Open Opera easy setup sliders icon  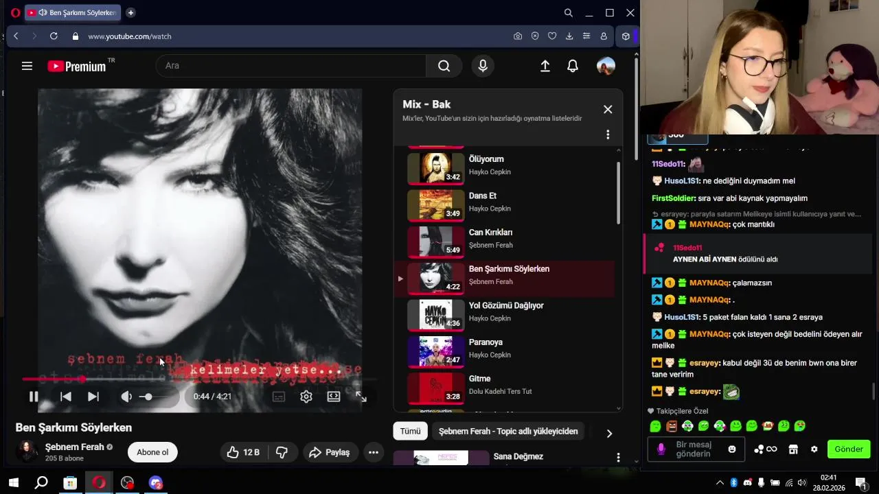pos(586,36)
